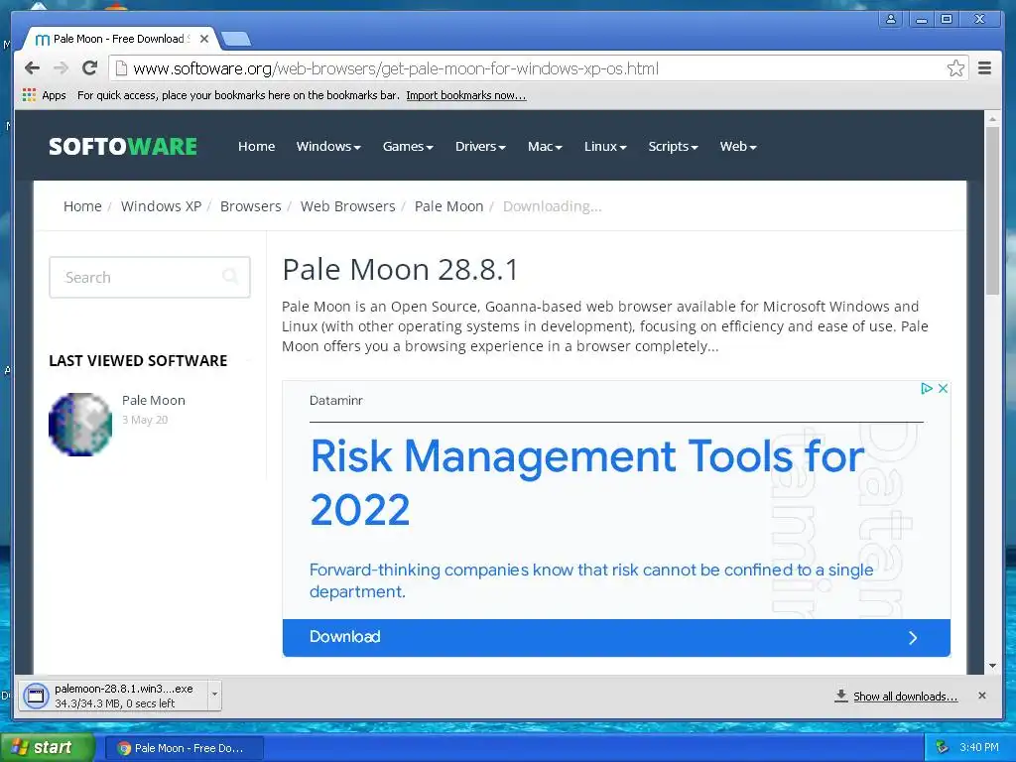The image size is (1016, 762).
Task: Select the Pale Moon taskbar button
Action: point(183,748)
